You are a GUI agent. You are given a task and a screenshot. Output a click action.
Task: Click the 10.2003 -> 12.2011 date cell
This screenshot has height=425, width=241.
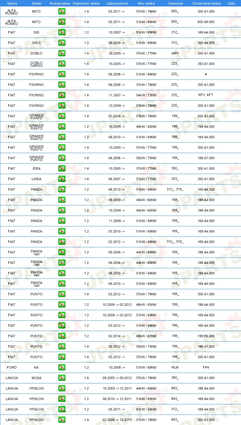(117, 388)
